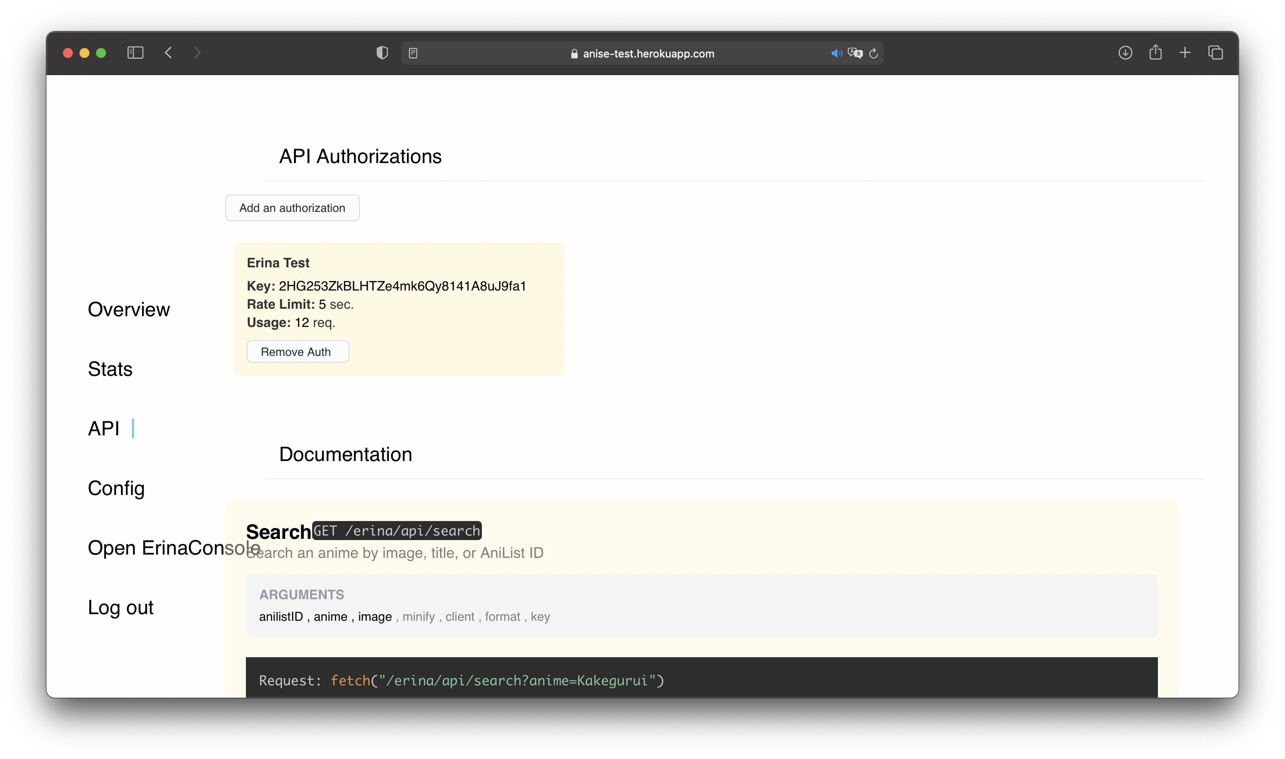Select the API menu item
Screen dimensions: 1285x759
click(104, 428)
